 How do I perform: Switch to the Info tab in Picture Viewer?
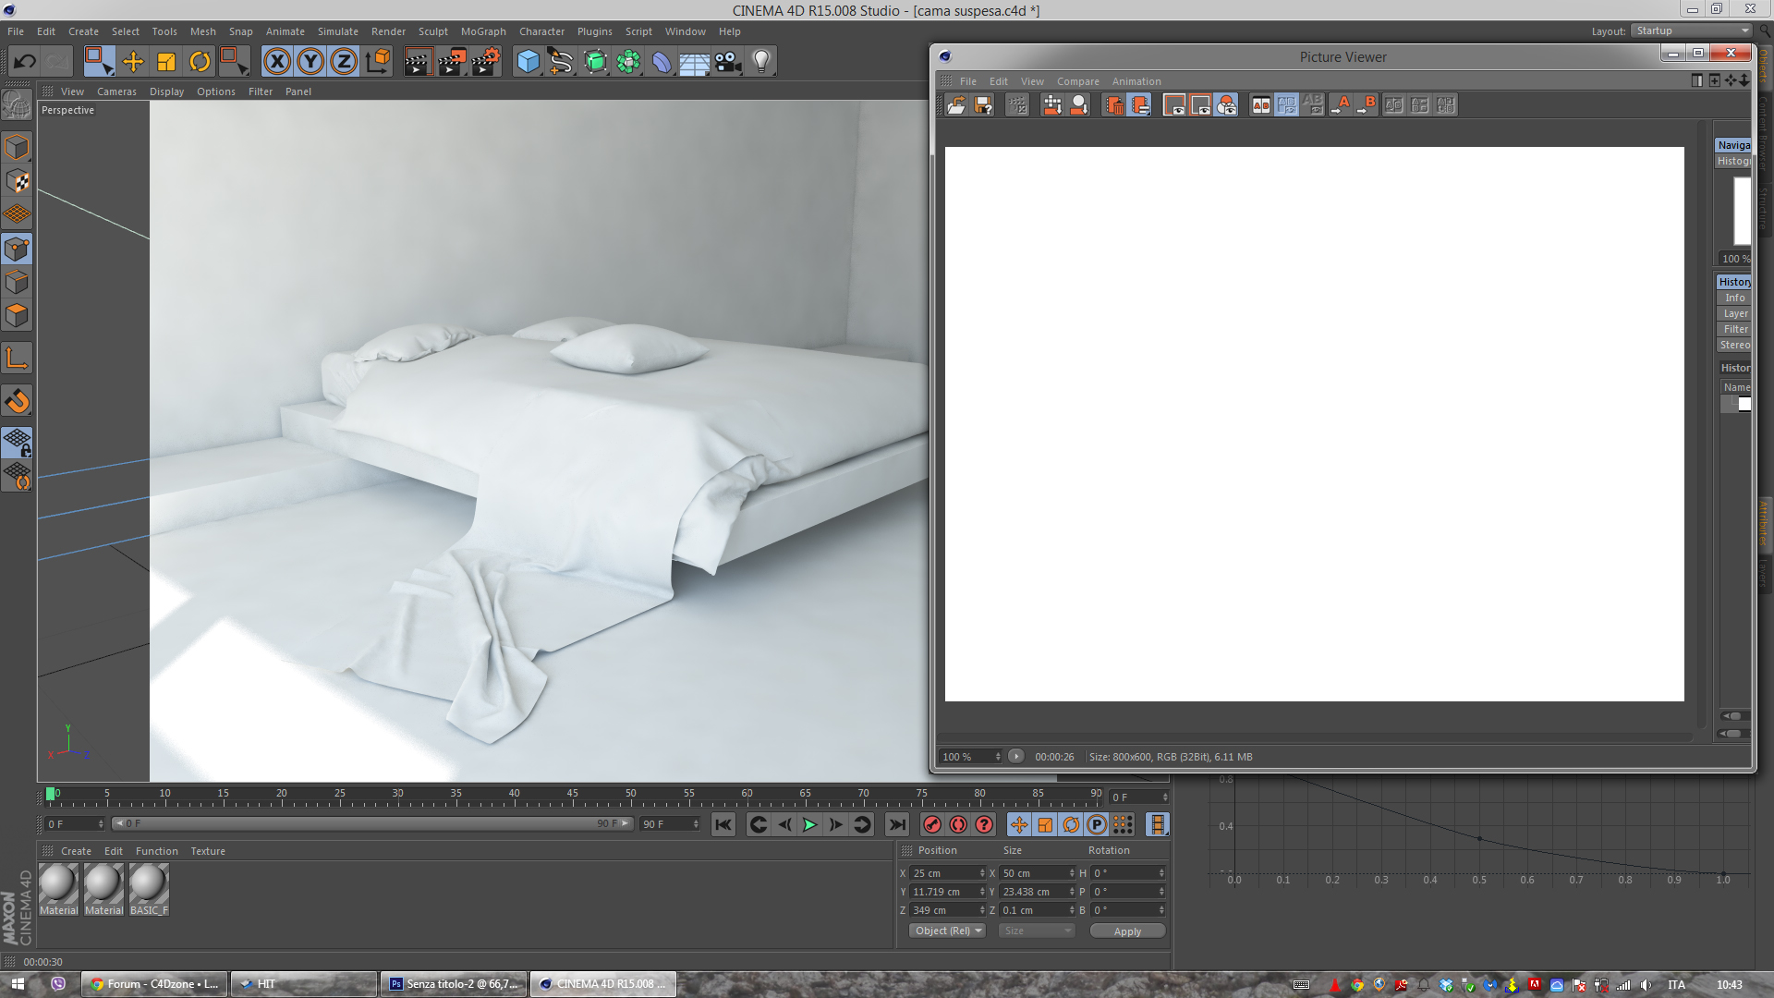[1734, 298]
